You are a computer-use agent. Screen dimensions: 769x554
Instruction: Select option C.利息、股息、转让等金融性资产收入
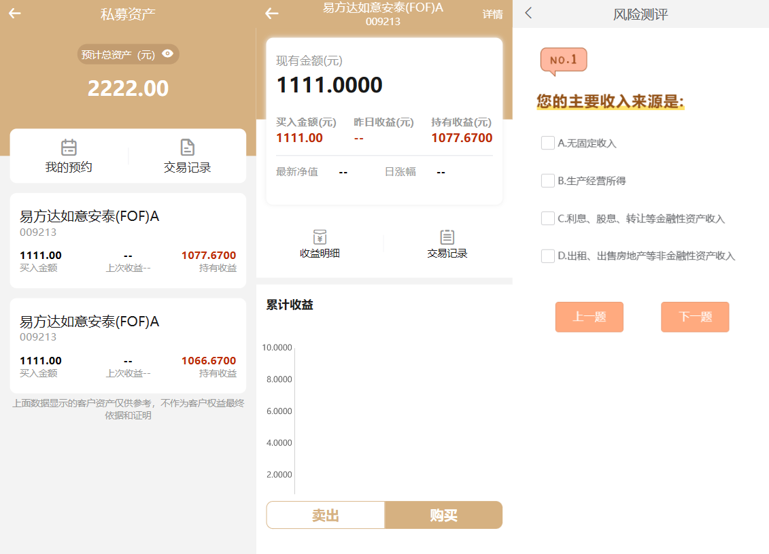[x=548, y=218]
